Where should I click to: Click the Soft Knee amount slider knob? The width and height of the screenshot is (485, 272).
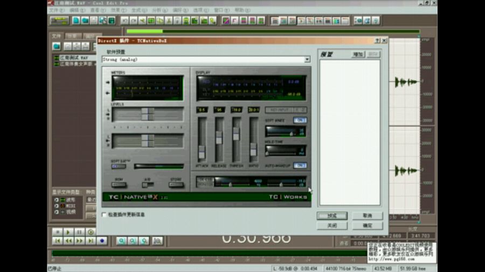coord(291,134)
